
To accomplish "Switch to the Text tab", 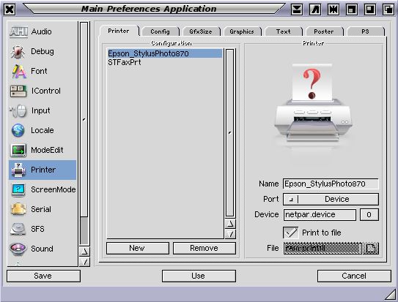I will click(x=283, y=31).
